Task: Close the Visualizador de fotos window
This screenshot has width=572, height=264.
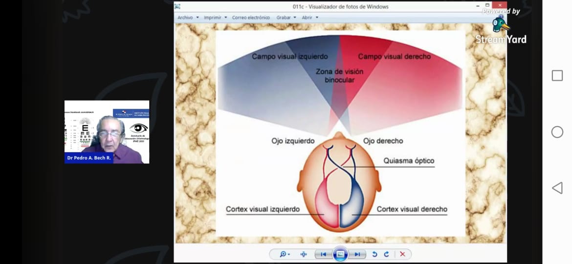Action: click(x=500, y=5)
